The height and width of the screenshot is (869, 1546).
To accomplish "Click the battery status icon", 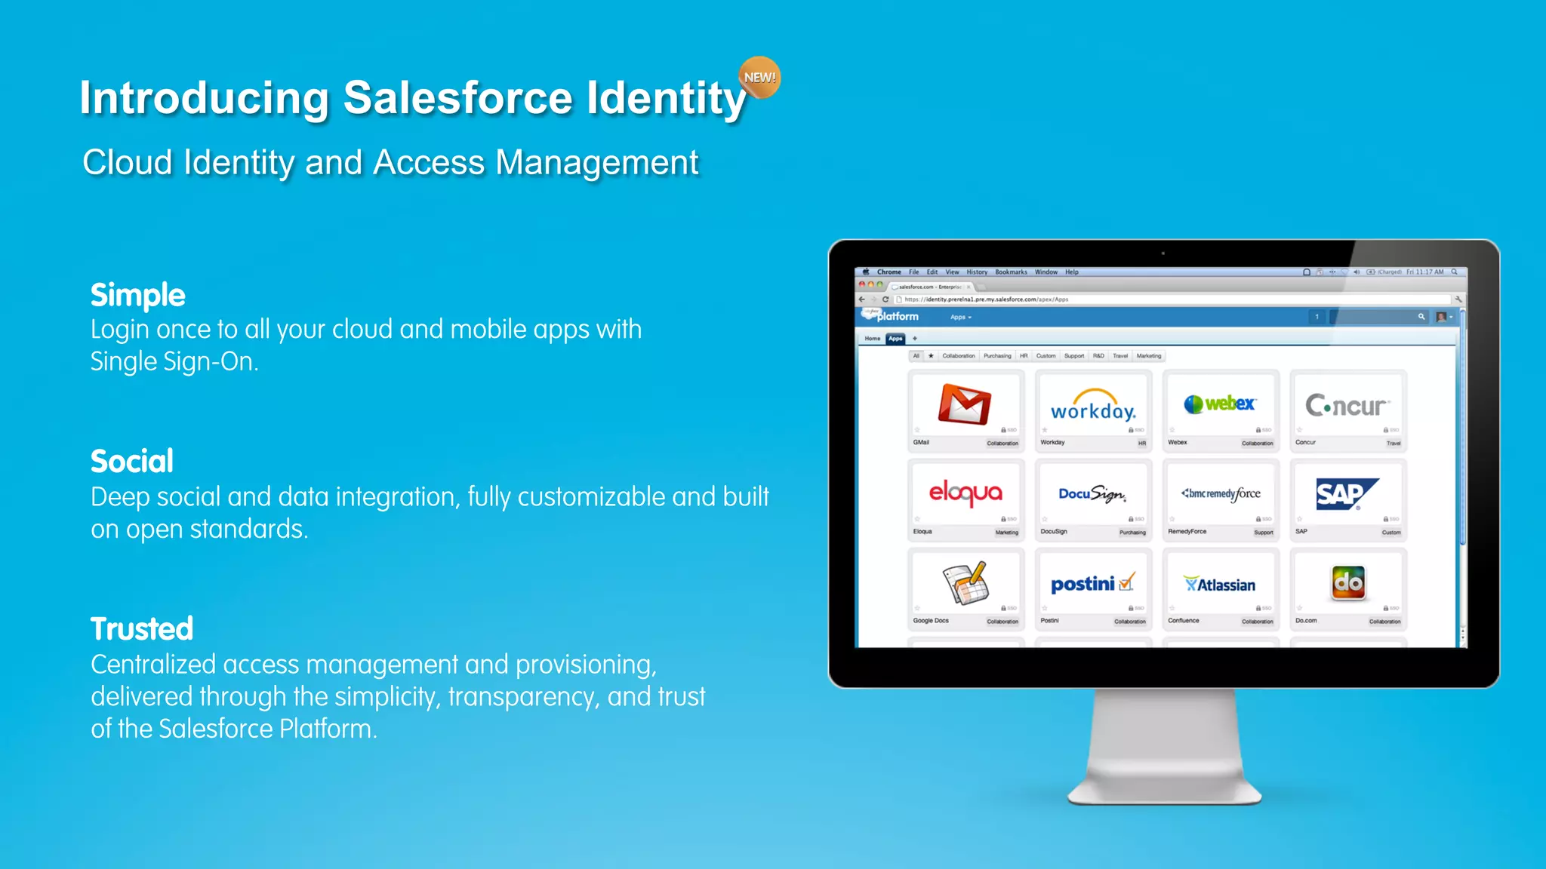I will click(x=1371, y=272).
